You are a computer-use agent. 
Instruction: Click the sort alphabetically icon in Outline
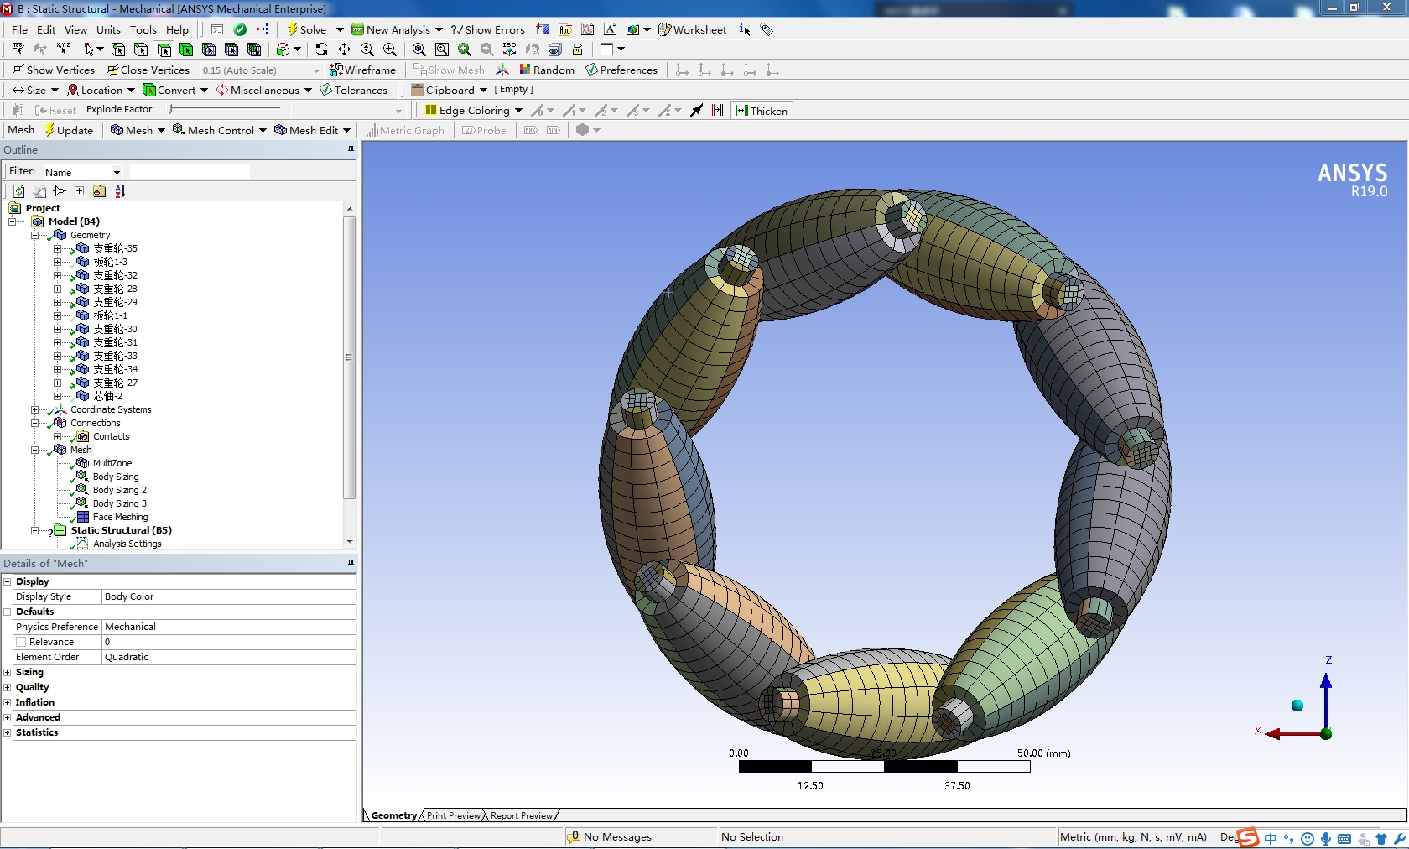(x=120, y=191)
